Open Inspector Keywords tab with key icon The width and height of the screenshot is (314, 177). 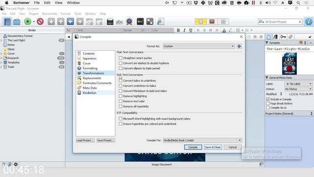click(283, 37)
